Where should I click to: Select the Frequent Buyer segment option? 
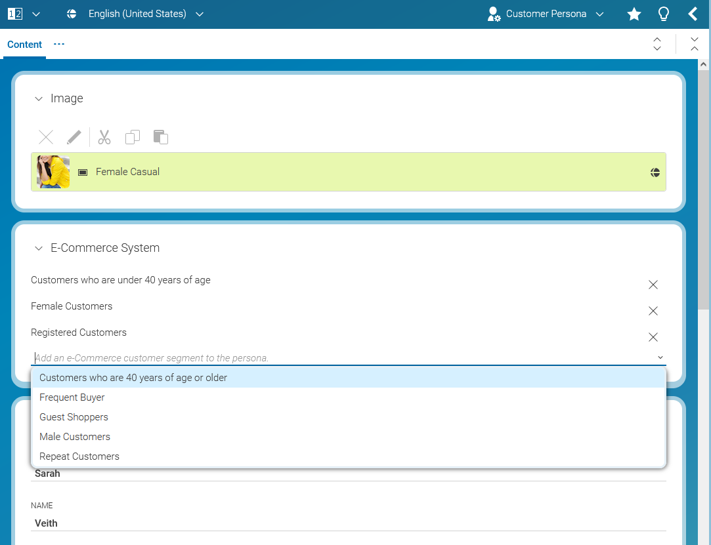(x=72, y=397)
